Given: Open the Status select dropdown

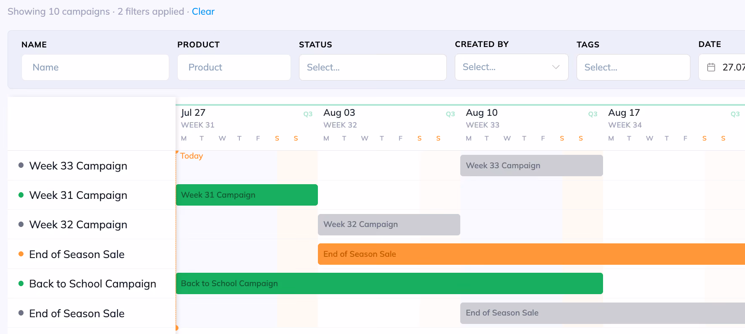Looking at the screenshot, I should coord(372,67).
